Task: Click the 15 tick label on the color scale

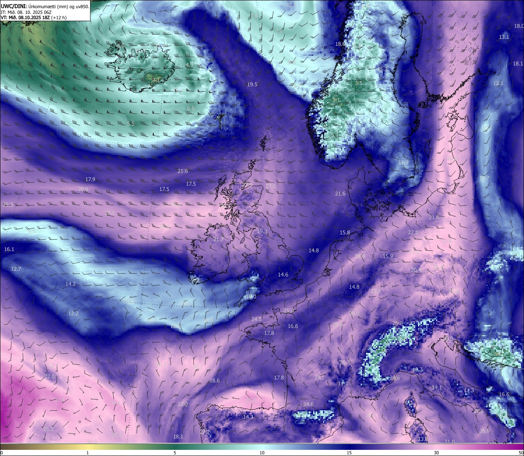Action: 349,453
